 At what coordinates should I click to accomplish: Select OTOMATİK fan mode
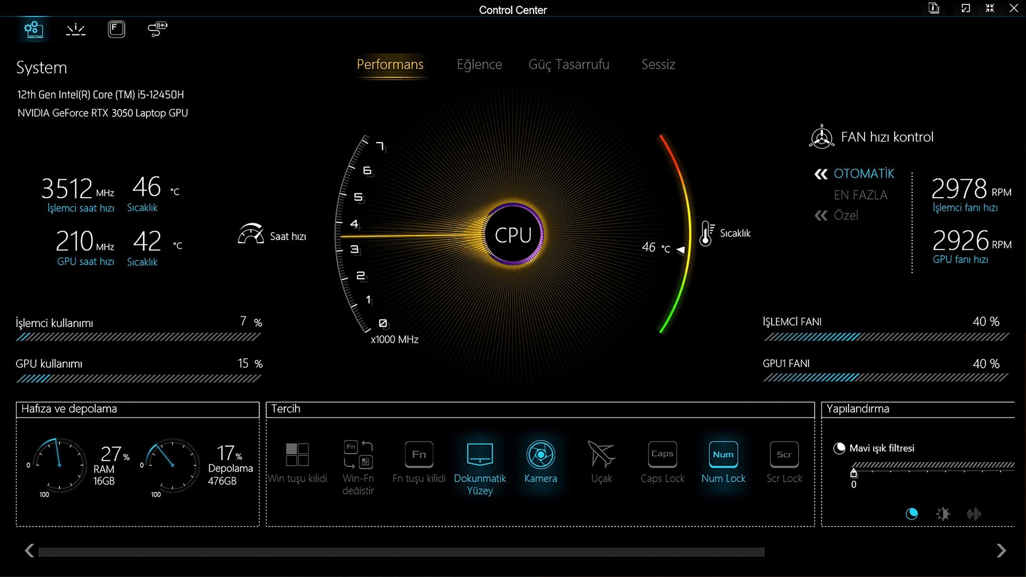pos(864,174)
